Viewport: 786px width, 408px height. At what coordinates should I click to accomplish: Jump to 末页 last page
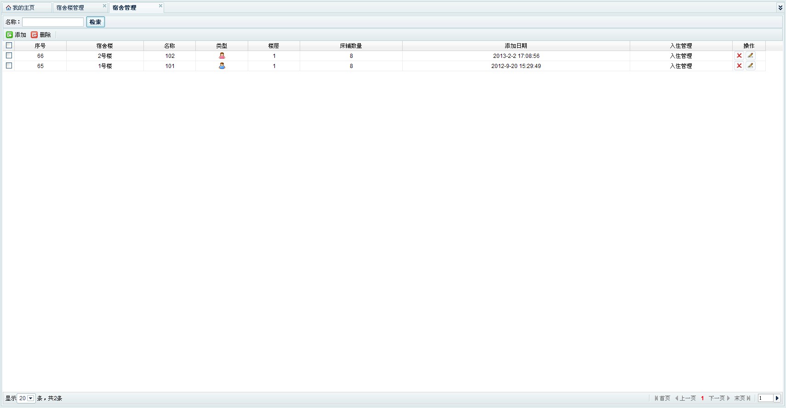point(742,398)
